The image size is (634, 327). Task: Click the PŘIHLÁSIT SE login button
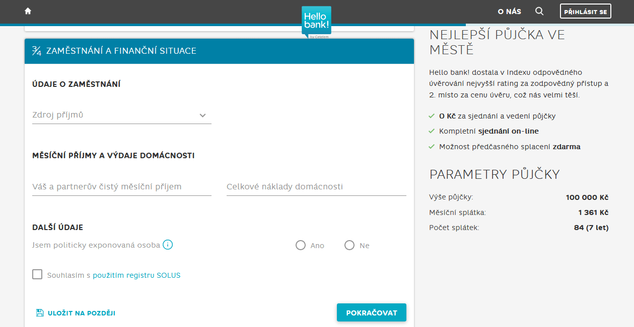[x=585, y=11]
